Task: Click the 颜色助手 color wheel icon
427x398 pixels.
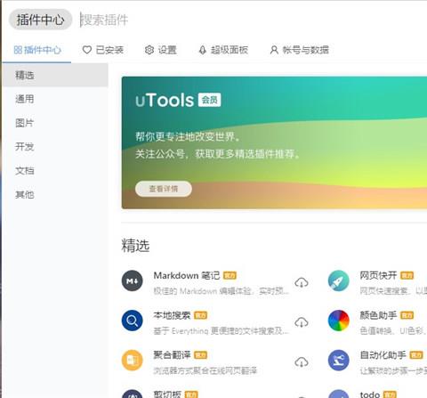Action: coord(339,321)
